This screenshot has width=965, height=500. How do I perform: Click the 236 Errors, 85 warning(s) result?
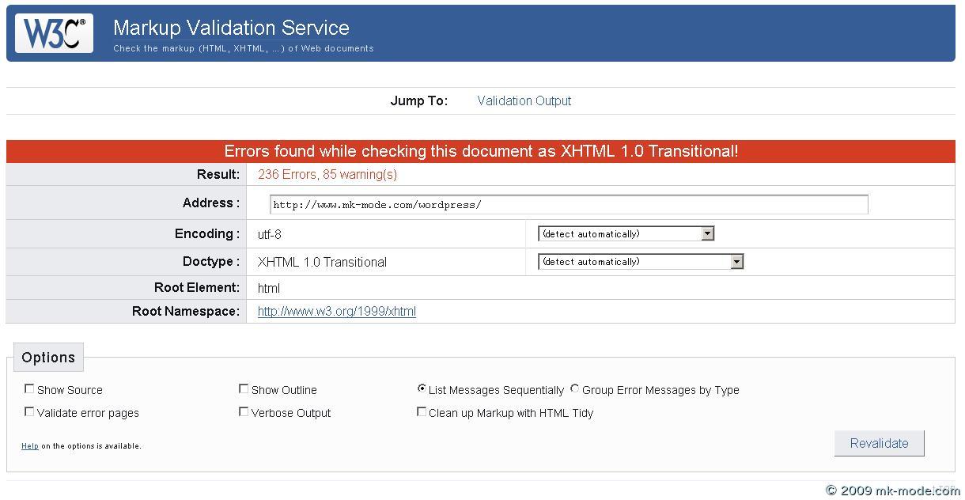327,175
